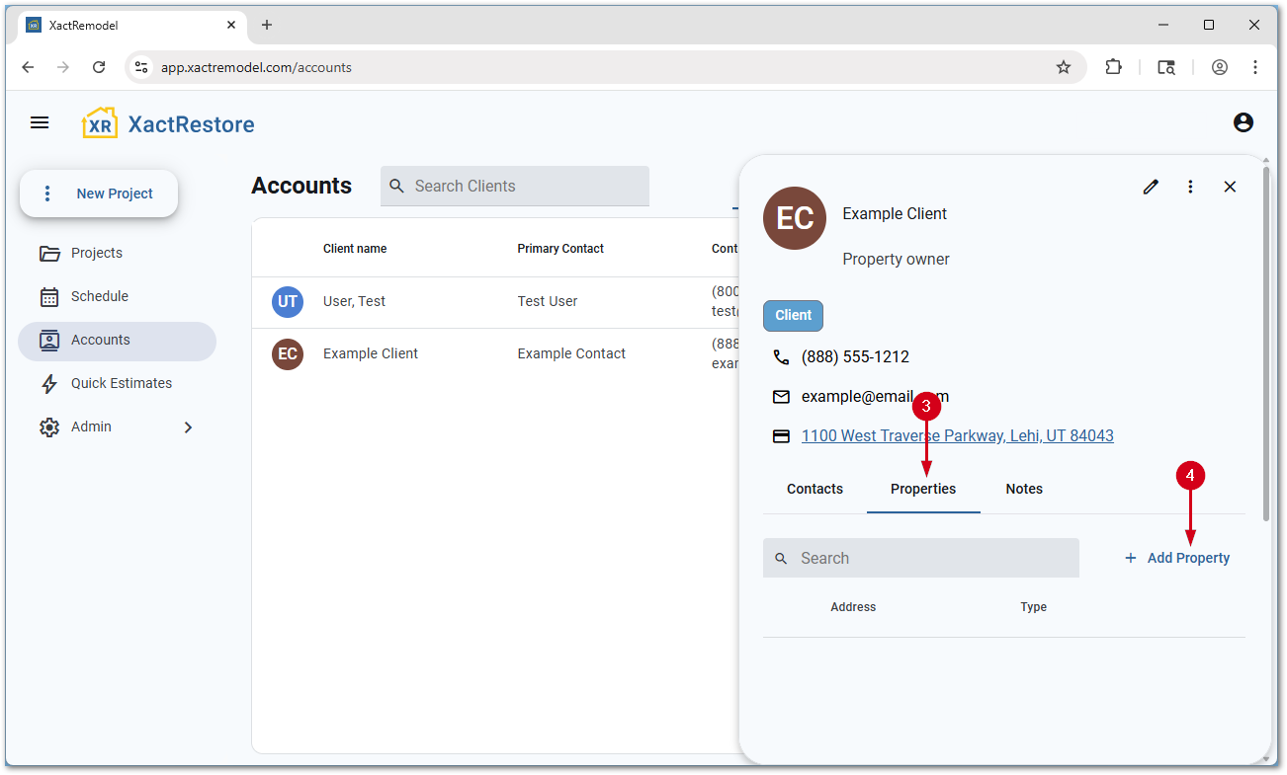The width and height of the screenshot is (1287, 775).
Task: Go to Schedule in the sidebar
Action: (117, 296)
